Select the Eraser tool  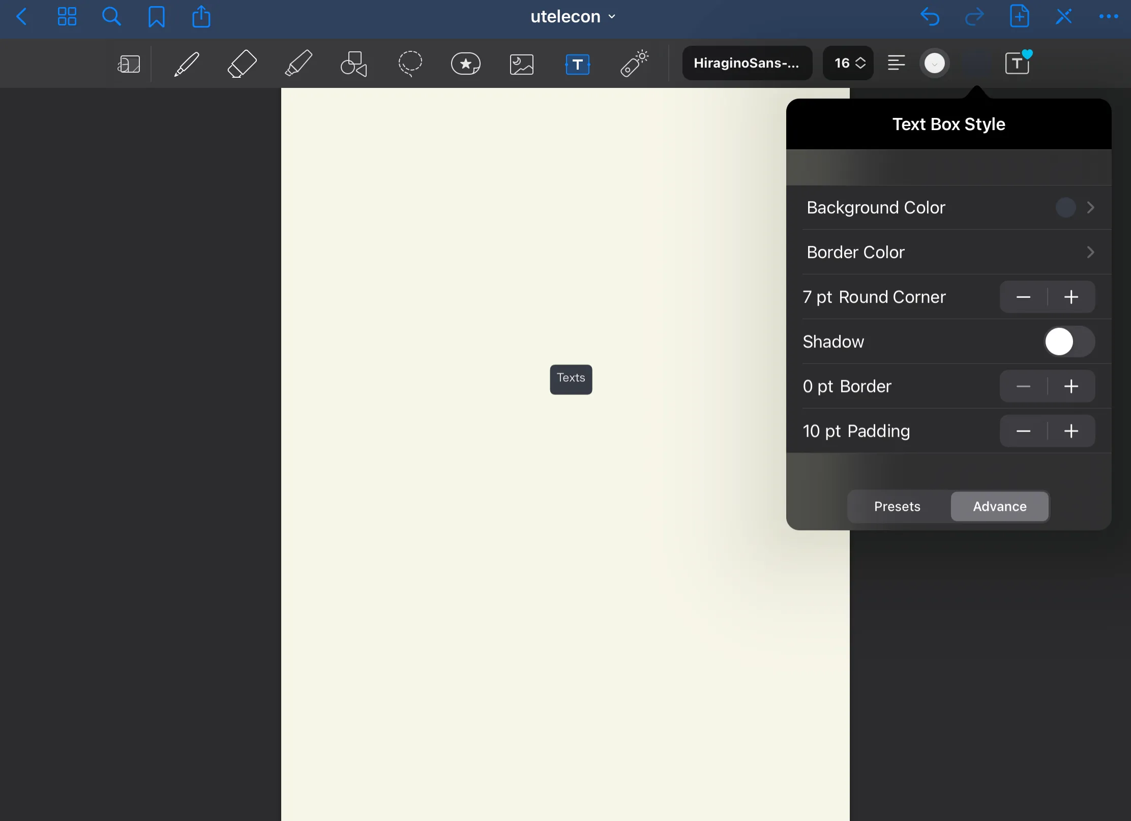(242, 64)
